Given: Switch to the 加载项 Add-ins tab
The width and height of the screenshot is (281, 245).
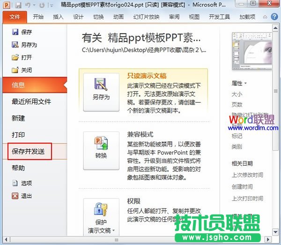Looking at the screenshot, I should (x=247, y=17).
